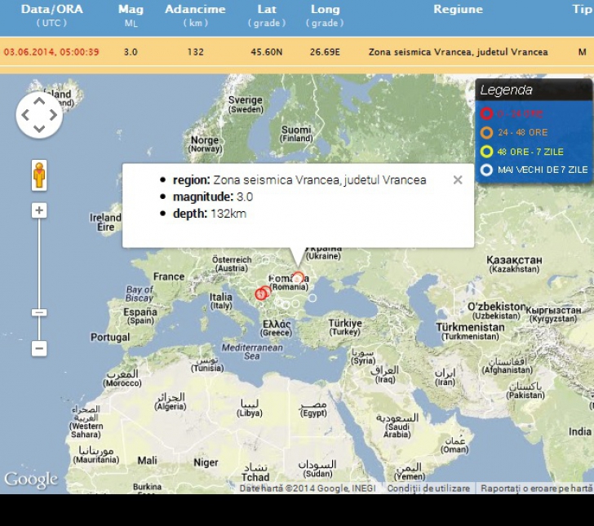Pan the map left with the left arrow
This screenshot has height=526, width=594.
pos(25,115)
